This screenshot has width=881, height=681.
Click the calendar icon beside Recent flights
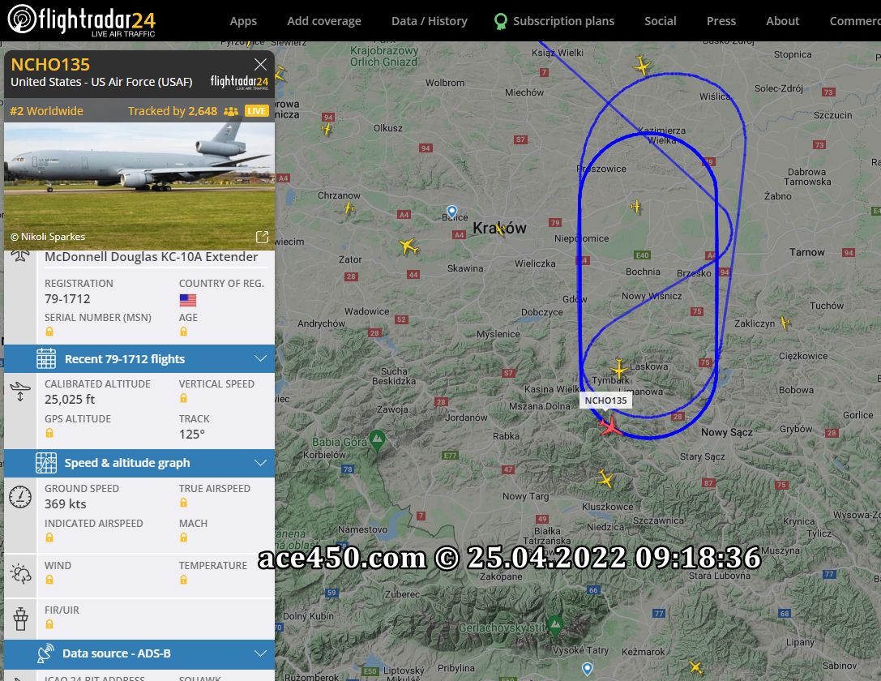click(x=46, y=358)
